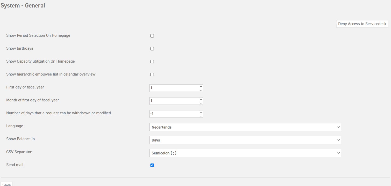Open the CSV Separator dropdown
The width and height of the screenshot is (391, 186).
(245, 153)
